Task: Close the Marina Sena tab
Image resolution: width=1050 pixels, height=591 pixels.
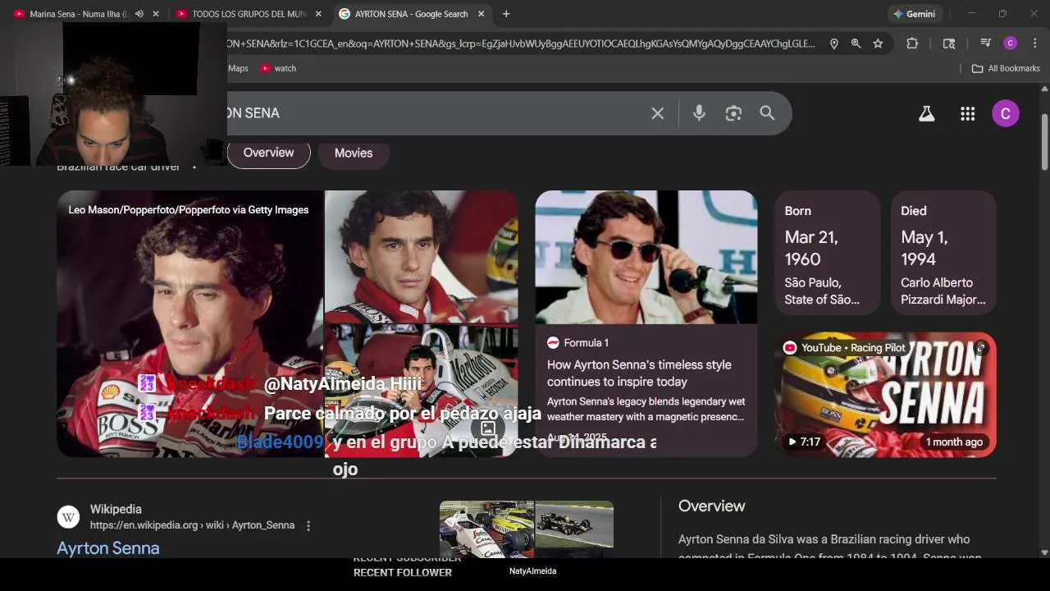Action: [x=156, y=14]
